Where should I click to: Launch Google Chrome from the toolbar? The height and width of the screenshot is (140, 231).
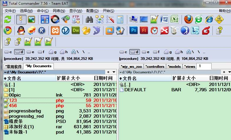point(8,31)
